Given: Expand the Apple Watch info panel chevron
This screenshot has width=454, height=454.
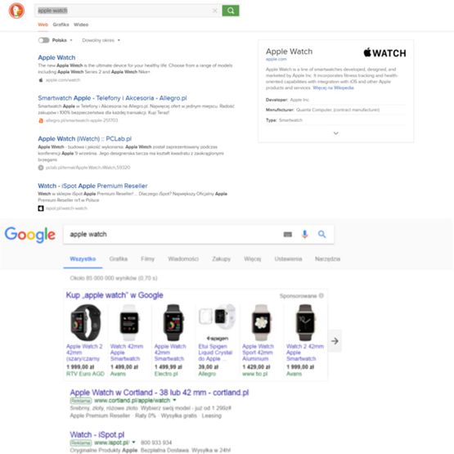Looking at the screenshot, I should tap(336, 133).
